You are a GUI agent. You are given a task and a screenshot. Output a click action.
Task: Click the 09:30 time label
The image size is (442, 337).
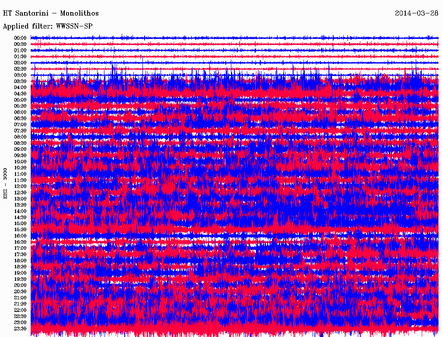point(20,156)
